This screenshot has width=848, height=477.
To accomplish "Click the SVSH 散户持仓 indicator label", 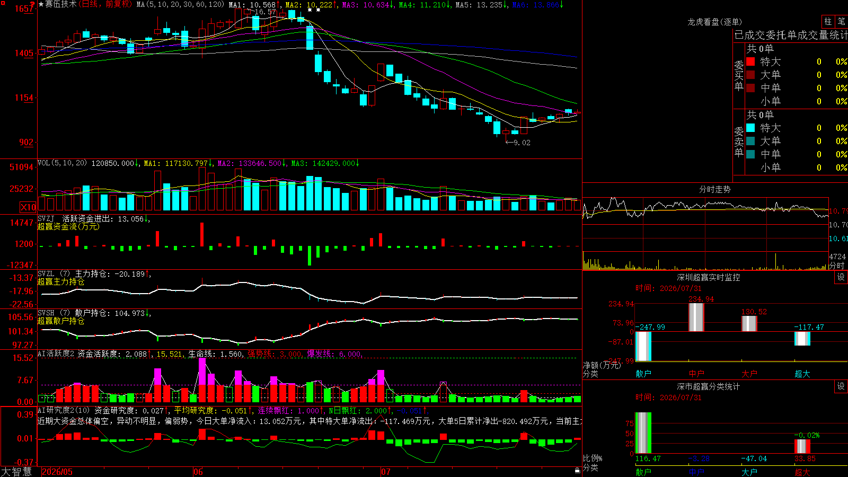I will (72, 313).
